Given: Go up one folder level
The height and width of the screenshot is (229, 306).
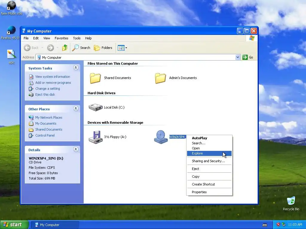Looking at the screenshot, I should click(x=65, y=48).
